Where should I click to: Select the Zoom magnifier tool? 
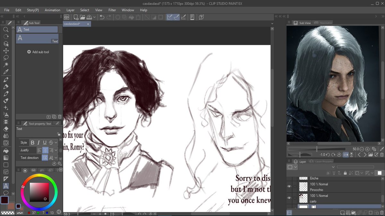point(5,29)
